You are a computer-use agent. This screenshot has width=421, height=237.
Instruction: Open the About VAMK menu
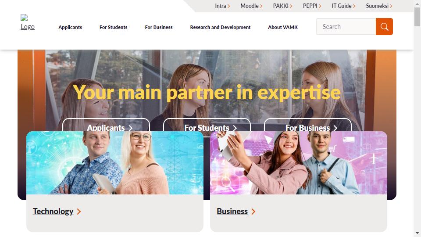point(283,27)
